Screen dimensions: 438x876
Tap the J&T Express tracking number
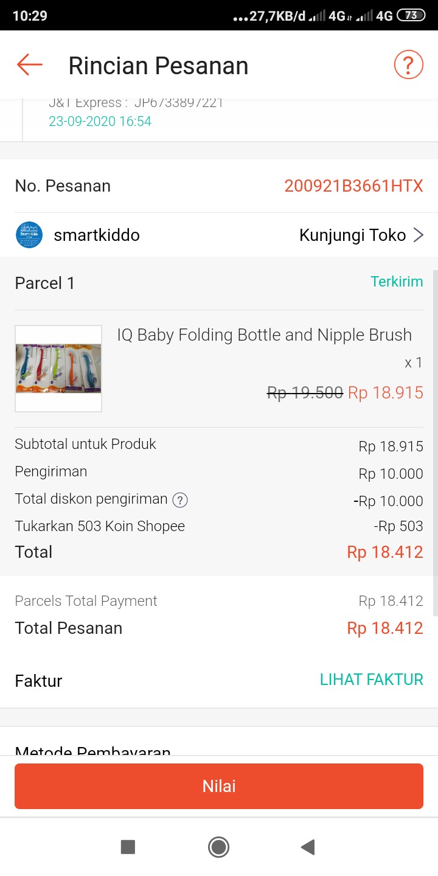pyautogui.click(x=179, y=103)
